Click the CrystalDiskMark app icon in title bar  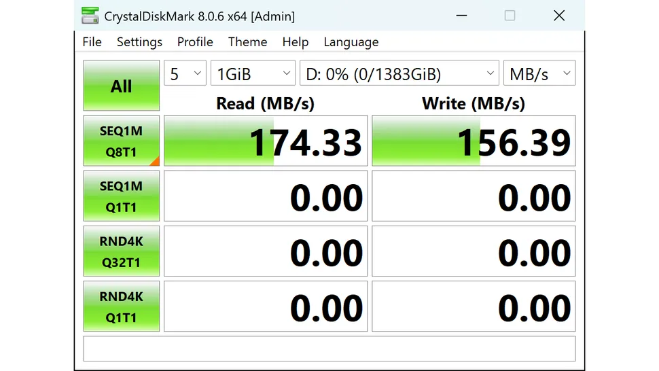click(89, 16)
